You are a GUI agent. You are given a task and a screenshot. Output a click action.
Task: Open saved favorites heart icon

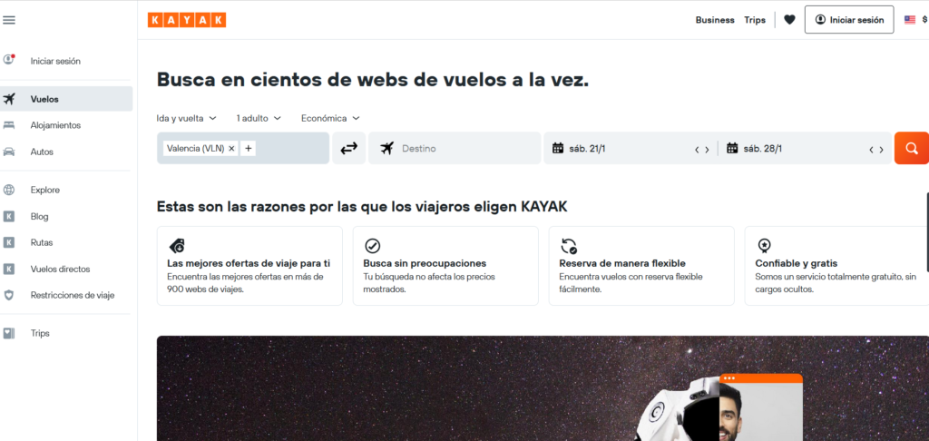pyautogui.click(x=789, y=20)
